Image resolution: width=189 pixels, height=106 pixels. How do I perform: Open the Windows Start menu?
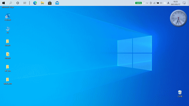4,3
